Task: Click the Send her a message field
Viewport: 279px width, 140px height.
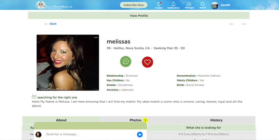Action: click(x=89, y=134)
